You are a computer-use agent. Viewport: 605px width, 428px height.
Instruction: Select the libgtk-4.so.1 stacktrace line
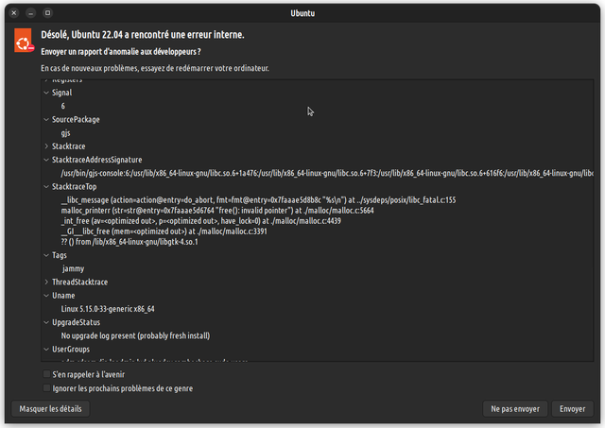(130, 242)
